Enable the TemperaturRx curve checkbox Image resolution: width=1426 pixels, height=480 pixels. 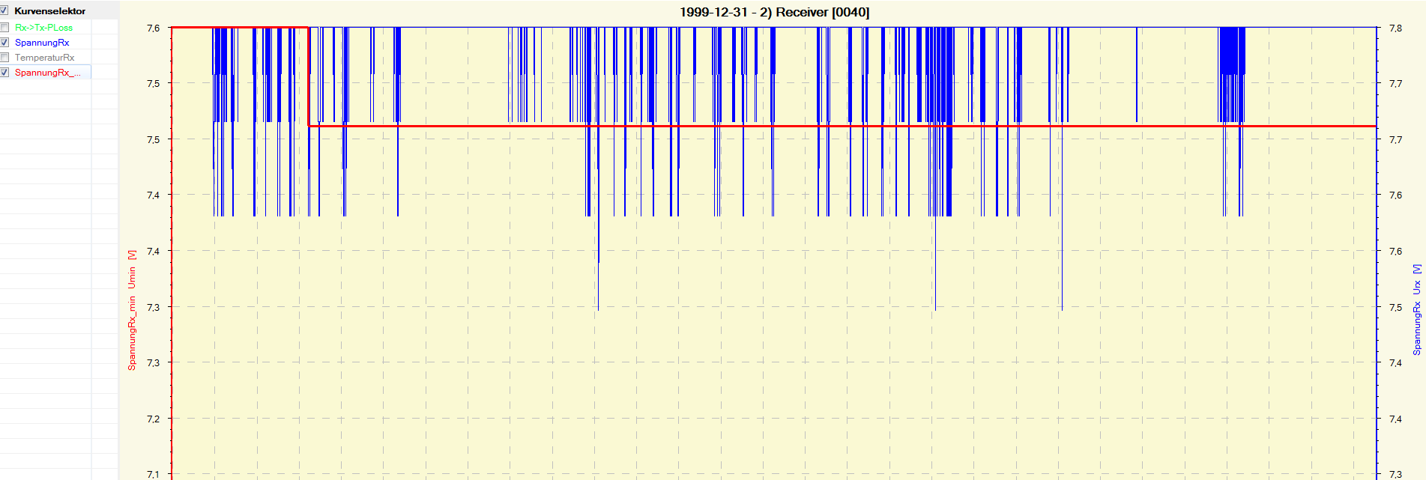tap(4, 58)
